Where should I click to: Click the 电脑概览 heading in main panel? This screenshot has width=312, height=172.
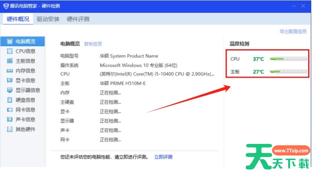[x=70, y=43]
